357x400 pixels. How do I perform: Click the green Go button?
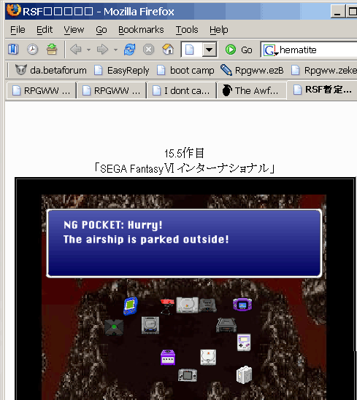tap(239, 50)
